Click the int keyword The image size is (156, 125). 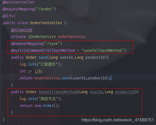[x=23, y=71]
